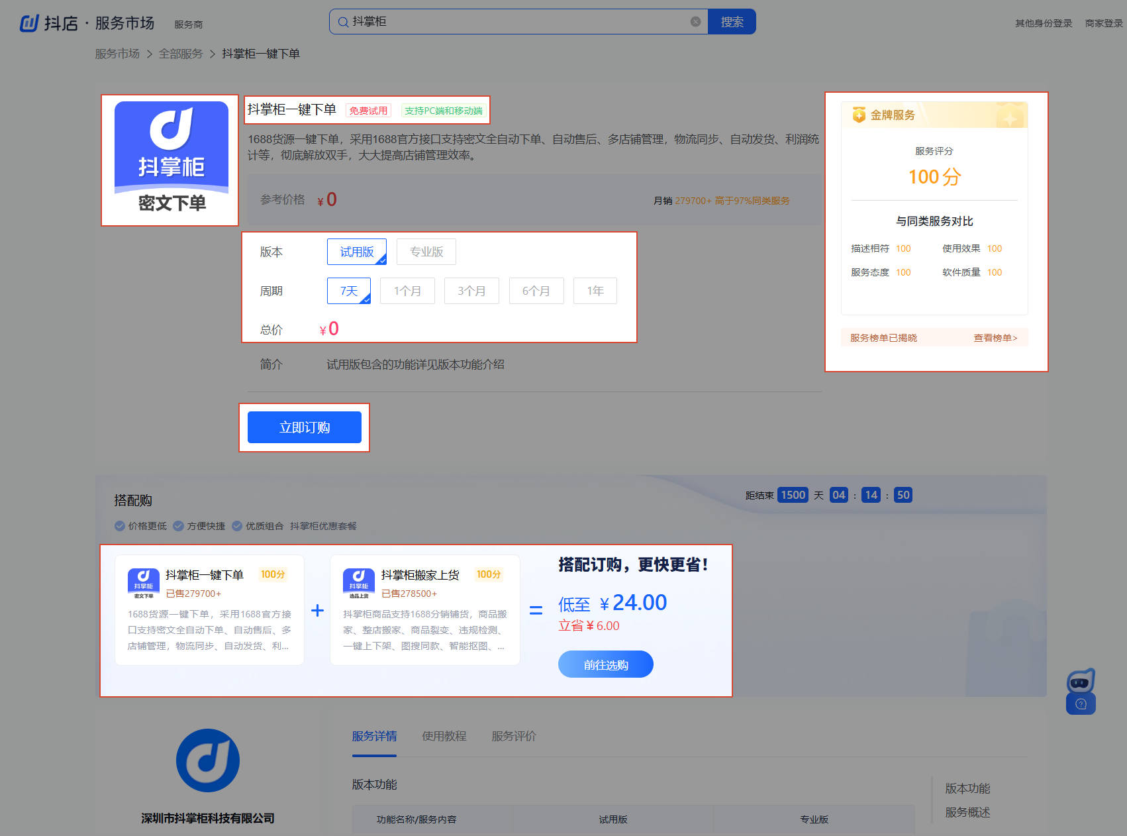
Task: Click the 服务商 header link
Action: 189,25
